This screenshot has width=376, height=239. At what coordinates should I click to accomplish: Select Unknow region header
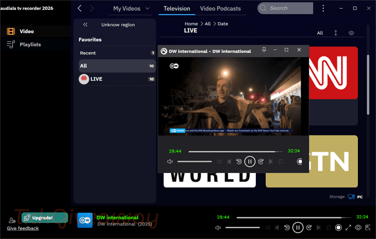pyautogui.click(x=118, y=25)
